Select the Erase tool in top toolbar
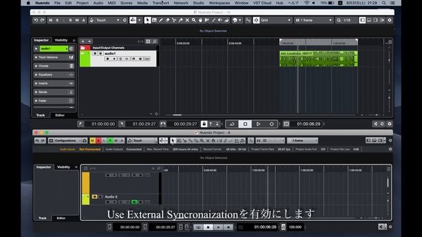This screenshot has width=422, height=237. point(167,20)
